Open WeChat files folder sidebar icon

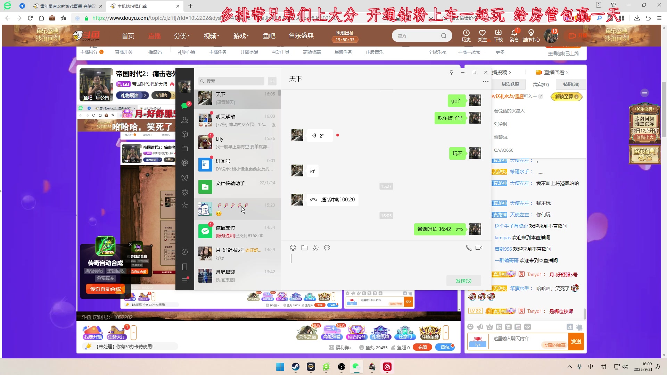184,148
